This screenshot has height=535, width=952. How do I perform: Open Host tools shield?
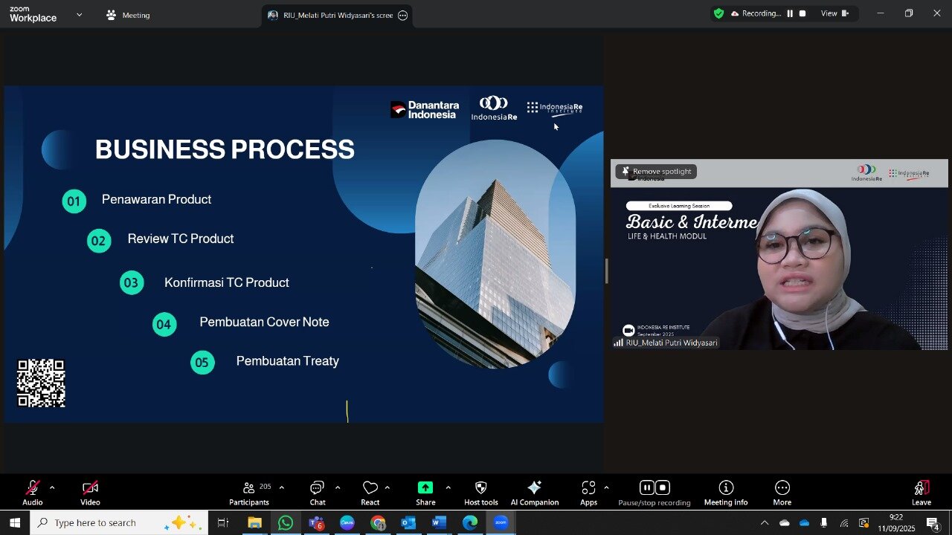(481, 493)
